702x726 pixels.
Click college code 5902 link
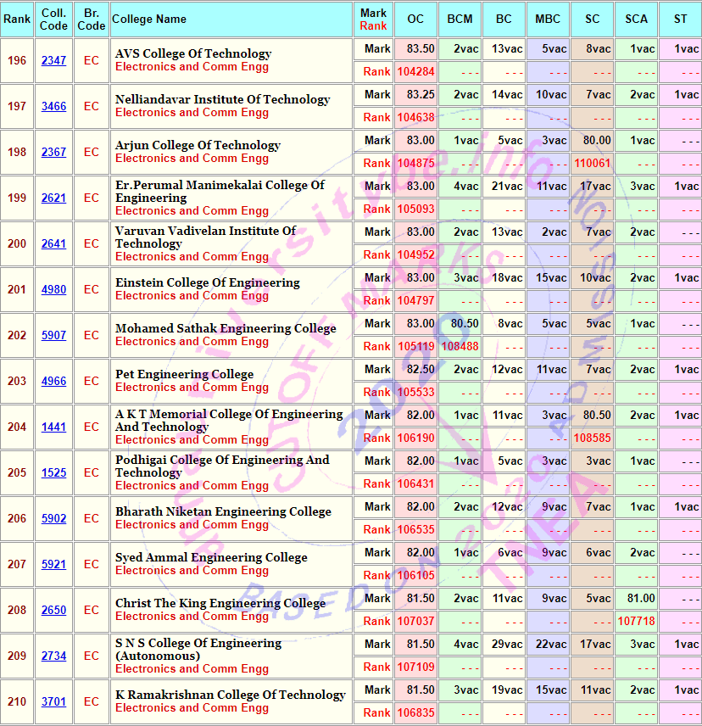(53, 518)
